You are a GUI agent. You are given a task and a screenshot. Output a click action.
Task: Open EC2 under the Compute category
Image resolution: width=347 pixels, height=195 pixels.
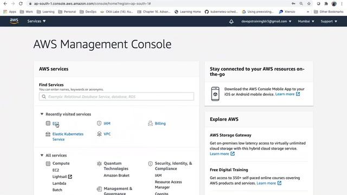pyautogui.click(x=55, y=170)
